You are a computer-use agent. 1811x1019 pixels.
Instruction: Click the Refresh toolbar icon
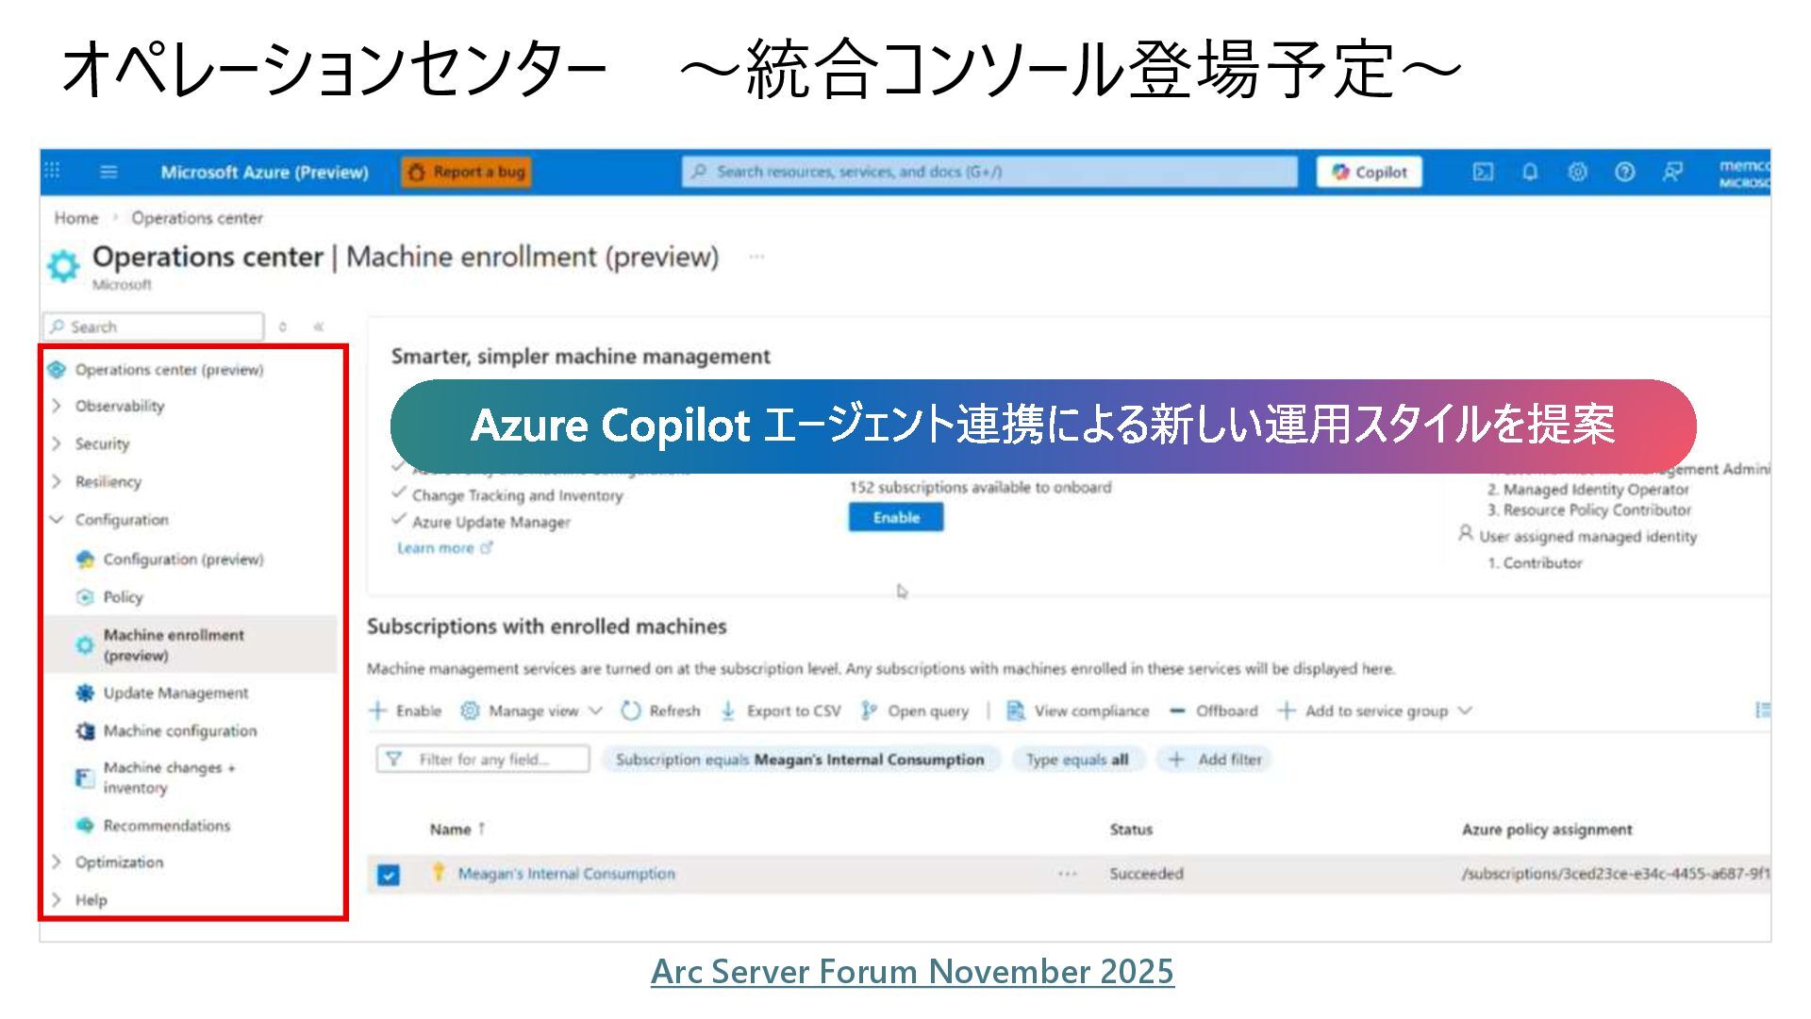click(660, 710)
